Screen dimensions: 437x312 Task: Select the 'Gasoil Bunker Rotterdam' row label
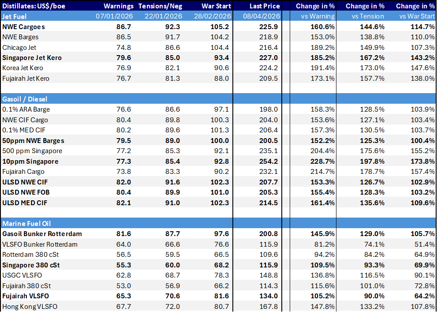click(42, 234)
